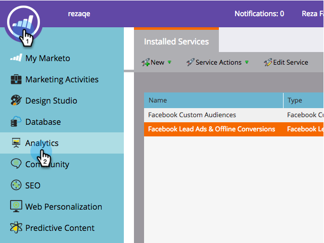Sort by the Name column header
Image resolution: width=324 pixels, height=243 pixels.
(x=213, y=101)
